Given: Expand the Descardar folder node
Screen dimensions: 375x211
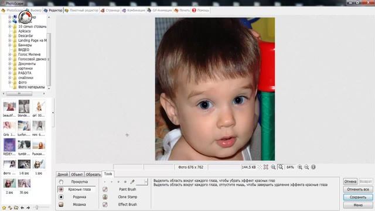Looking at the screenshot, I should 10,36.
